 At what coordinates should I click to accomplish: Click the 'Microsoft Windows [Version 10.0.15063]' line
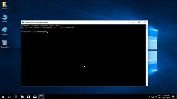41,26
